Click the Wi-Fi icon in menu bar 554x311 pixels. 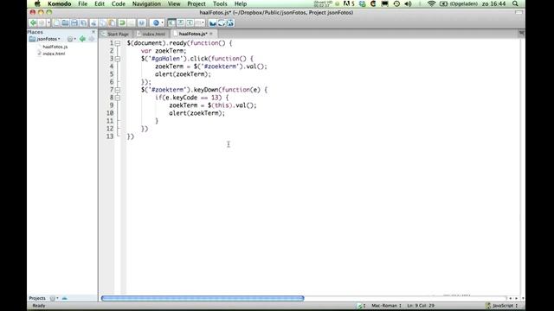click(431, 3)
